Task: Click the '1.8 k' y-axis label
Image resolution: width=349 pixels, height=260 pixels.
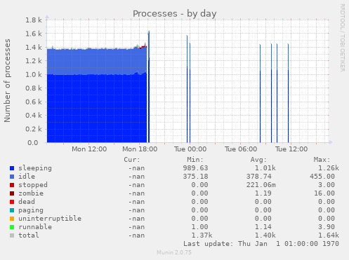Action: click(34, 20)
